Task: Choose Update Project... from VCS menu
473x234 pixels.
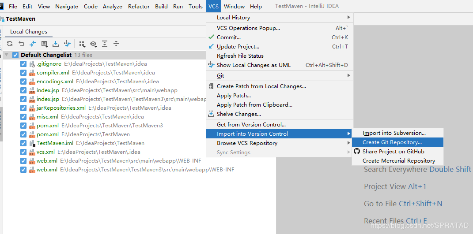Action: (238, 47)
